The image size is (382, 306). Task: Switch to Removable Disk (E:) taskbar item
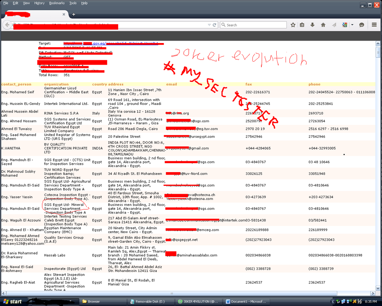[151, 301]
